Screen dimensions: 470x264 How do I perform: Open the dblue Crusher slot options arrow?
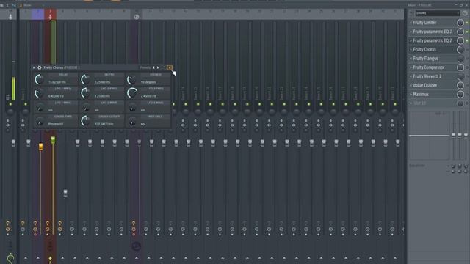(411, 86)
